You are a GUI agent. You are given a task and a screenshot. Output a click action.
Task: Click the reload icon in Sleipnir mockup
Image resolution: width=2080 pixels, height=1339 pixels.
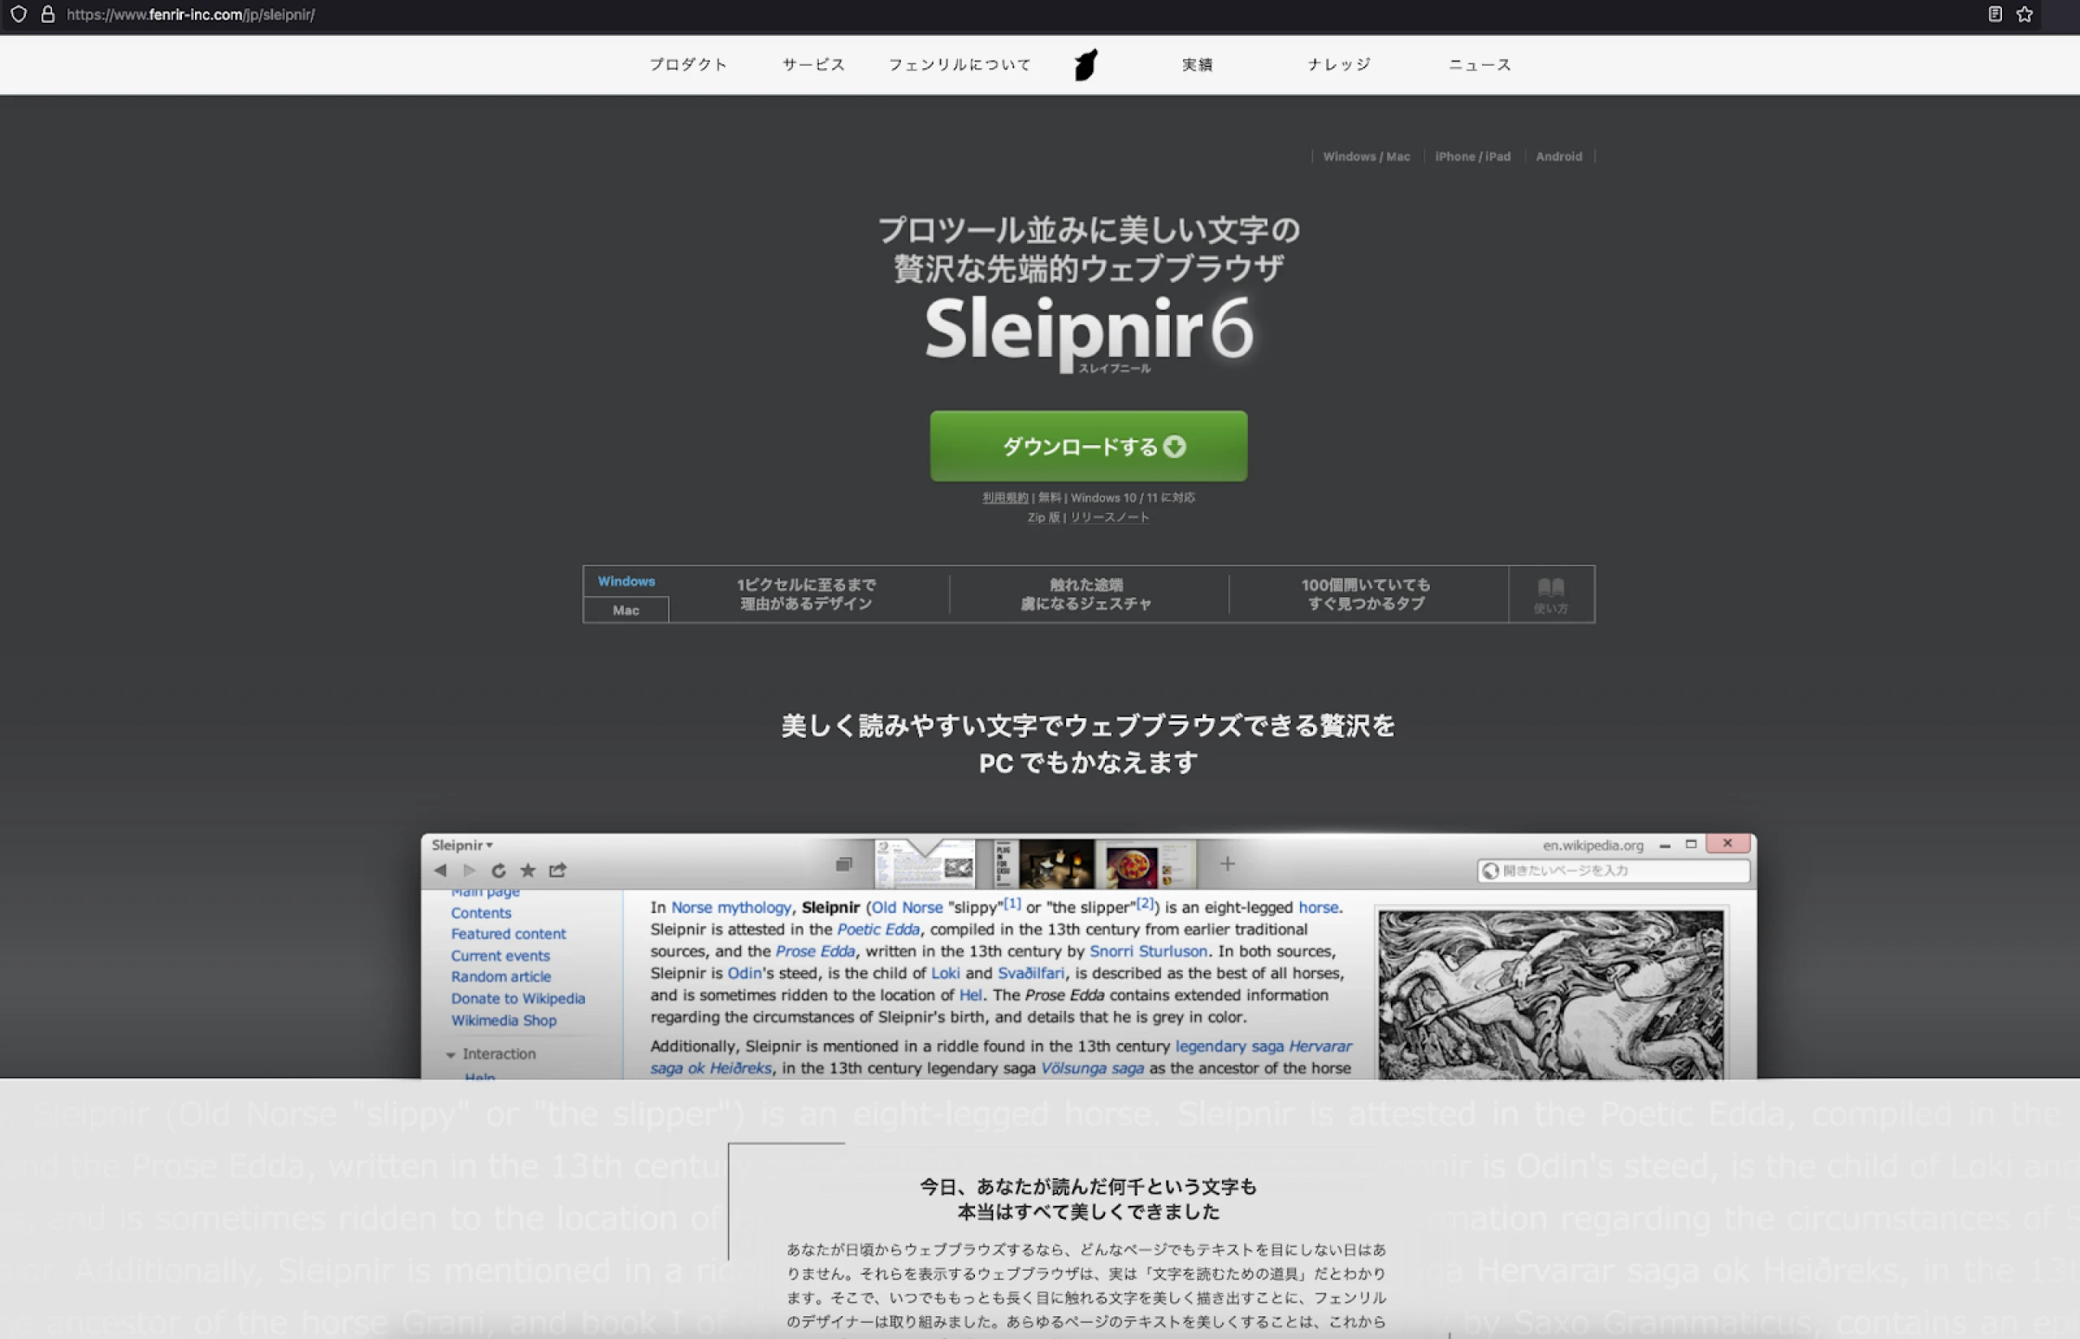[499, 870]
